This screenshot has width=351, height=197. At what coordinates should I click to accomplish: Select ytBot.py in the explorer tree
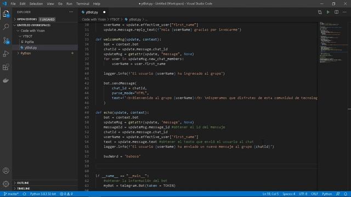45,48
